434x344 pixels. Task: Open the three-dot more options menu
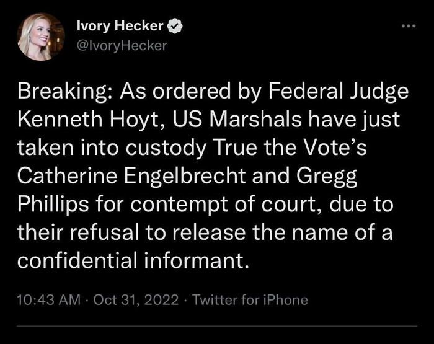coord(406,26)
